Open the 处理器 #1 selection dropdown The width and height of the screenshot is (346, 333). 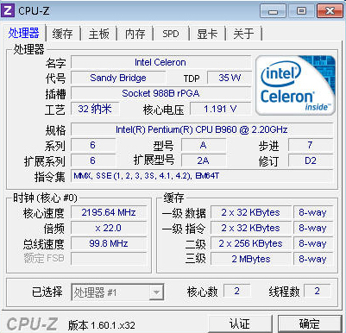click(117, 292)
